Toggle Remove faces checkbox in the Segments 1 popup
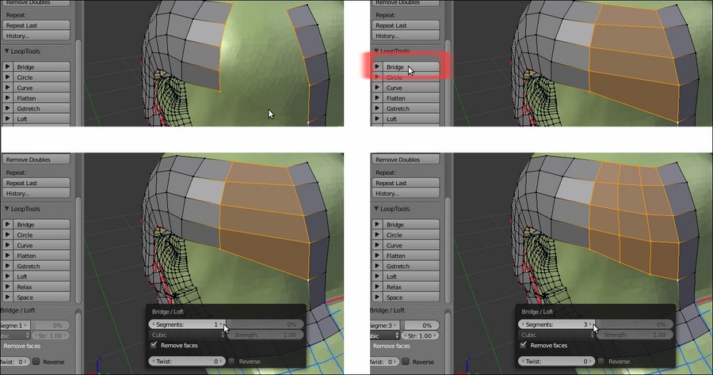Image resolution: width=713 pixels, height=375 pixels. coord(154,346)
